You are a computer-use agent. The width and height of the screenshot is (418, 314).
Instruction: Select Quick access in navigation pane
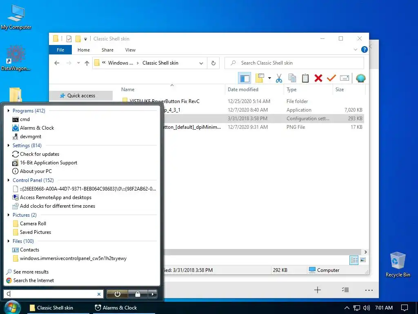(81, 96)
